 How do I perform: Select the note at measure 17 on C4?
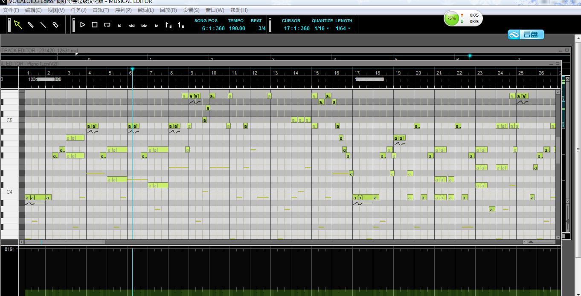(363, 197)
